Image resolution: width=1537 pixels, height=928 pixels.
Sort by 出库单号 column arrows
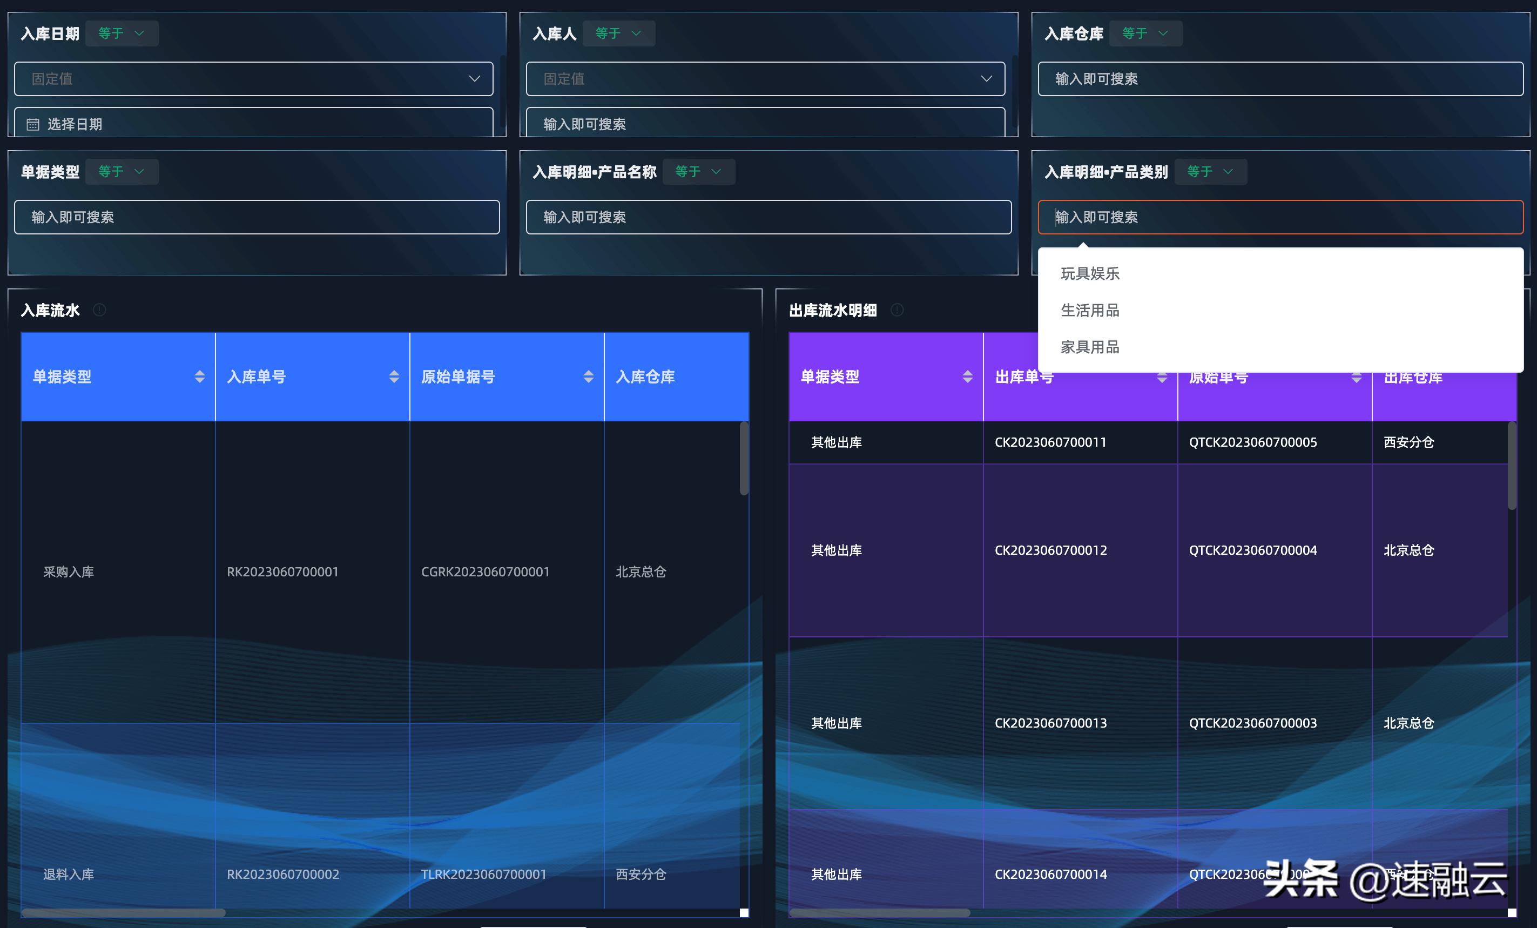[1162, 378]
